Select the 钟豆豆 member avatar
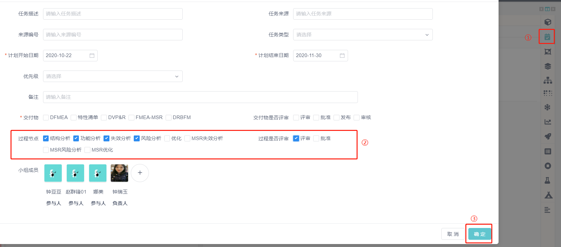Image resolution: width=561 pixels, height=247 pixels. point(53,173)
